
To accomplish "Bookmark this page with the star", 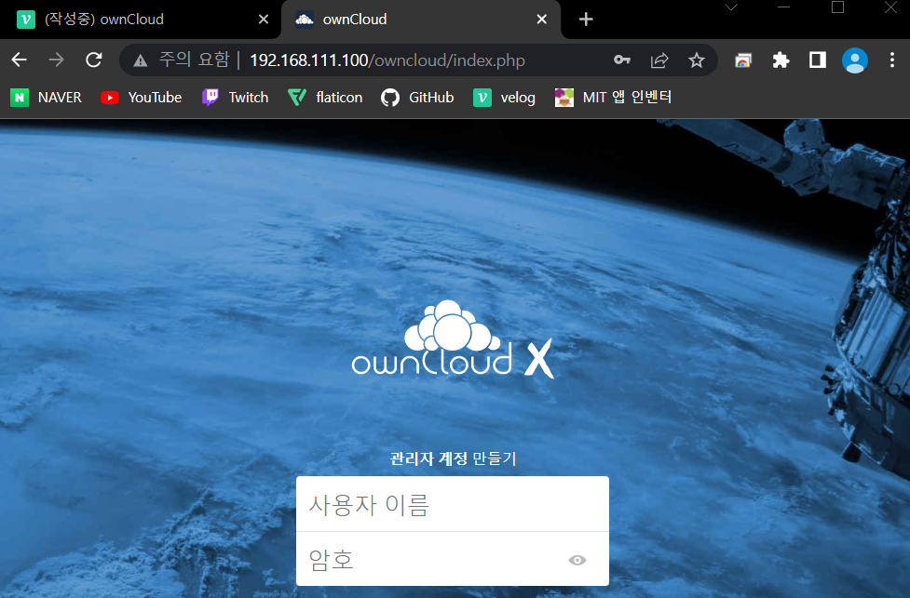I will (697, 60).
